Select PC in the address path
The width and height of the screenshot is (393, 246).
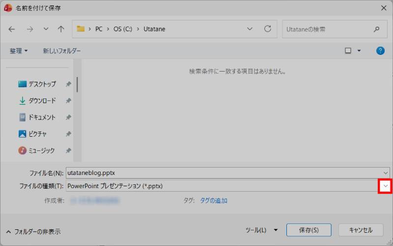tap(99, 29)
